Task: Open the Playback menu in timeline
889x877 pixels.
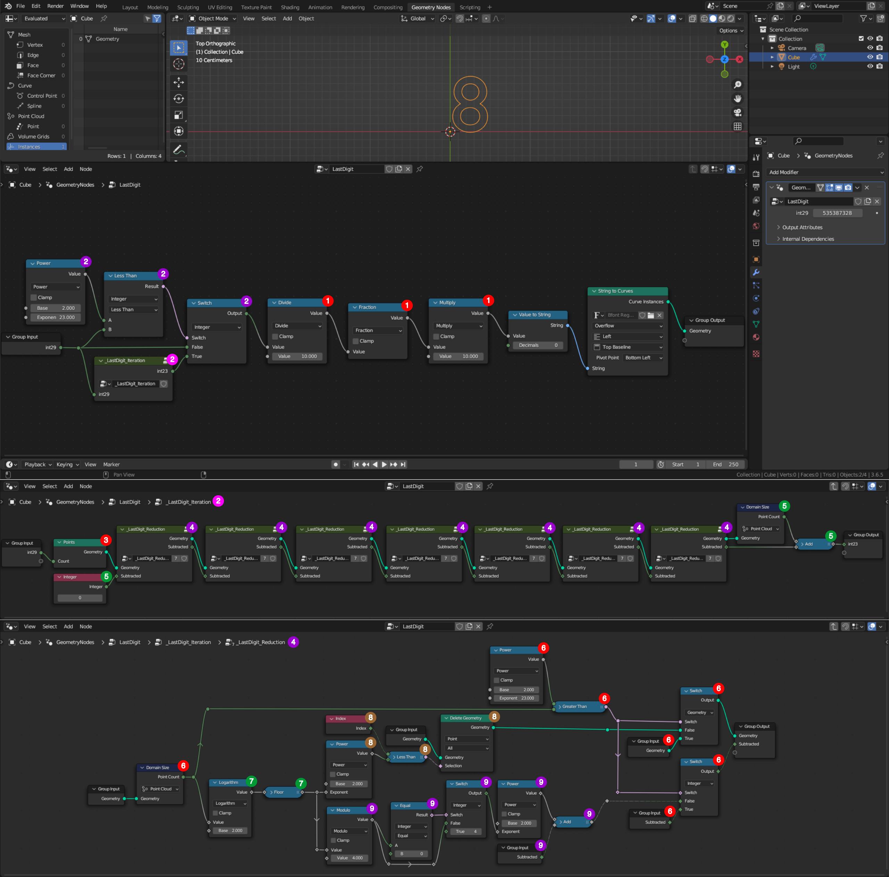Action: (38, 464)
